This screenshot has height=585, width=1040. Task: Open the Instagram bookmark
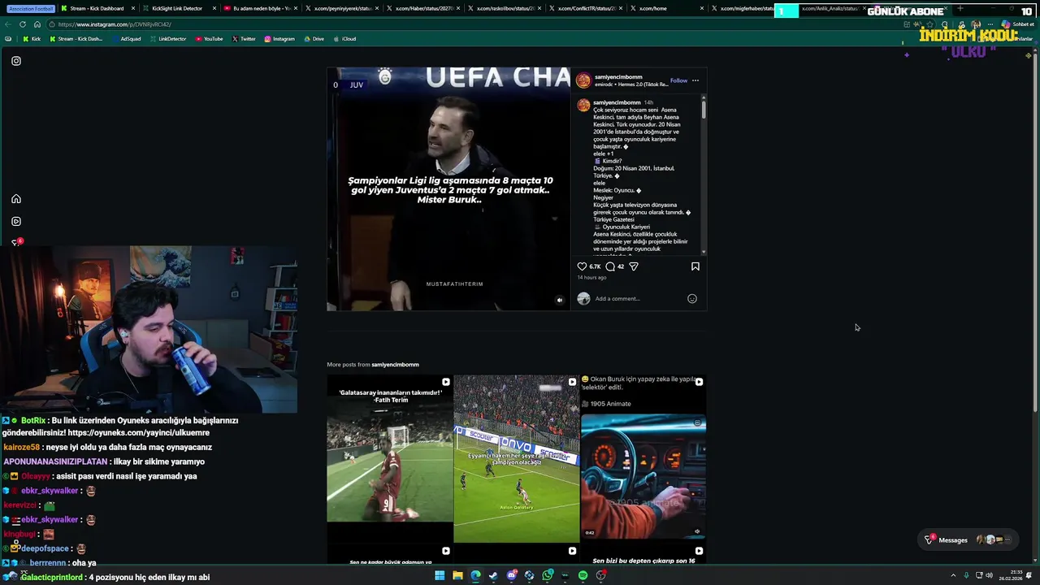279,39
